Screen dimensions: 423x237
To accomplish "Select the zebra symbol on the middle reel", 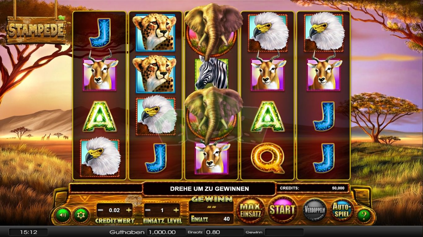I will click(x=211, y=74).
